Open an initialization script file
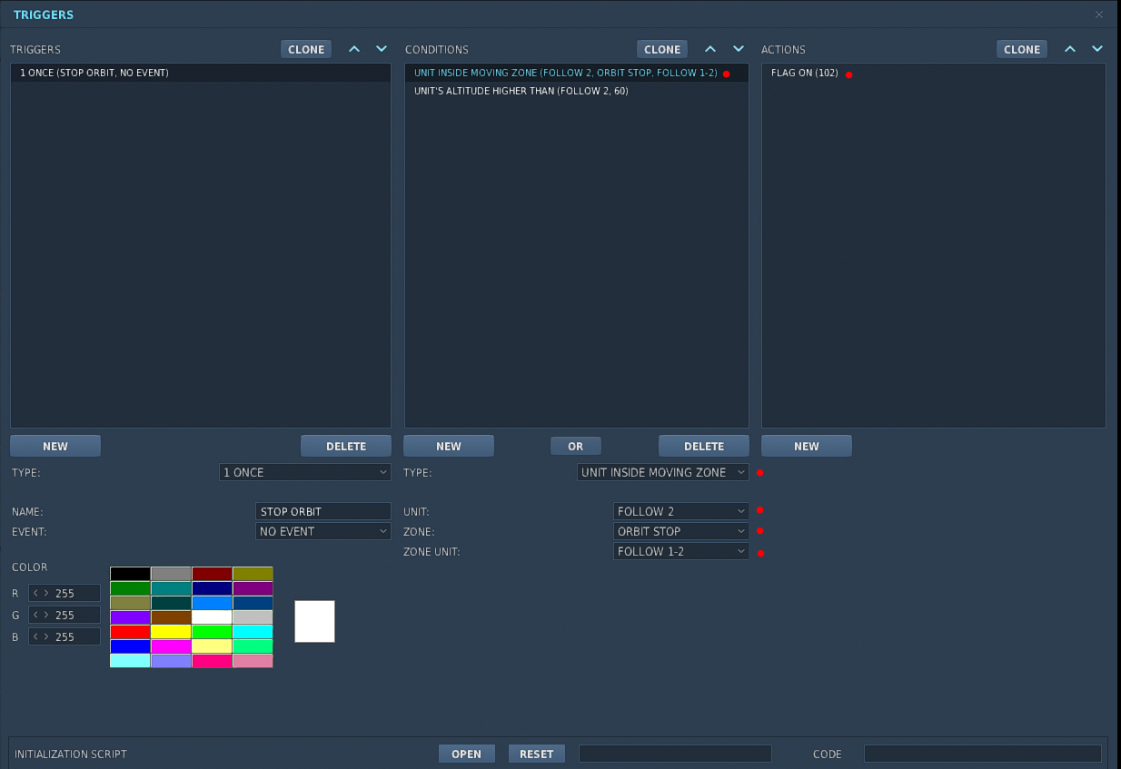Viewport: 1121px width, 769px height. [x=467, y=754]
